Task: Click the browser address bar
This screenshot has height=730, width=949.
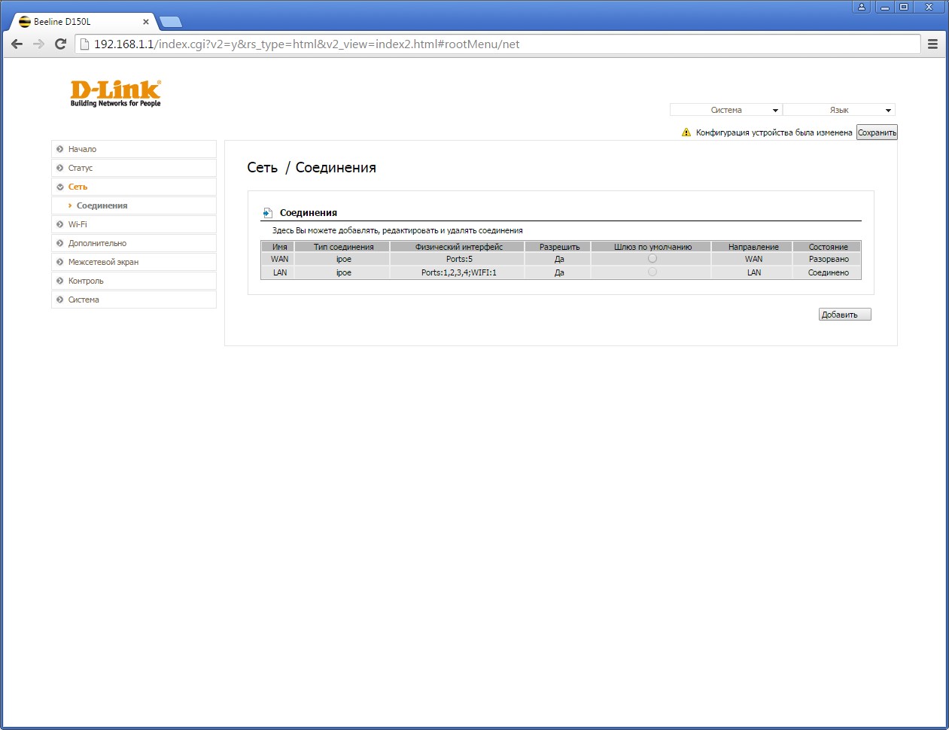Action: [497, 44]
